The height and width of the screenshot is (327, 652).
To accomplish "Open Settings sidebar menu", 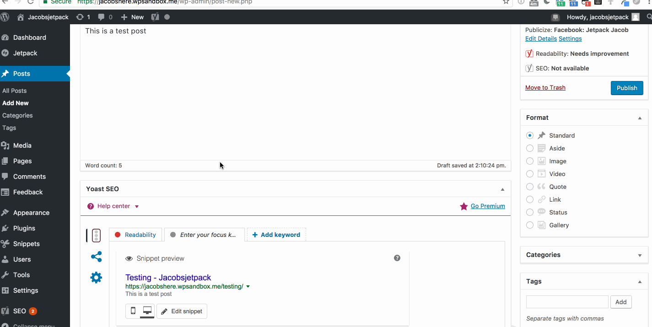I will (x=26, y=290).
